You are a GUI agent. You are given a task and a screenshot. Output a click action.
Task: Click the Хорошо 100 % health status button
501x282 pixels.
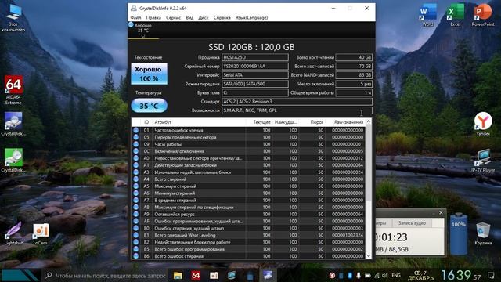point(149,74)
